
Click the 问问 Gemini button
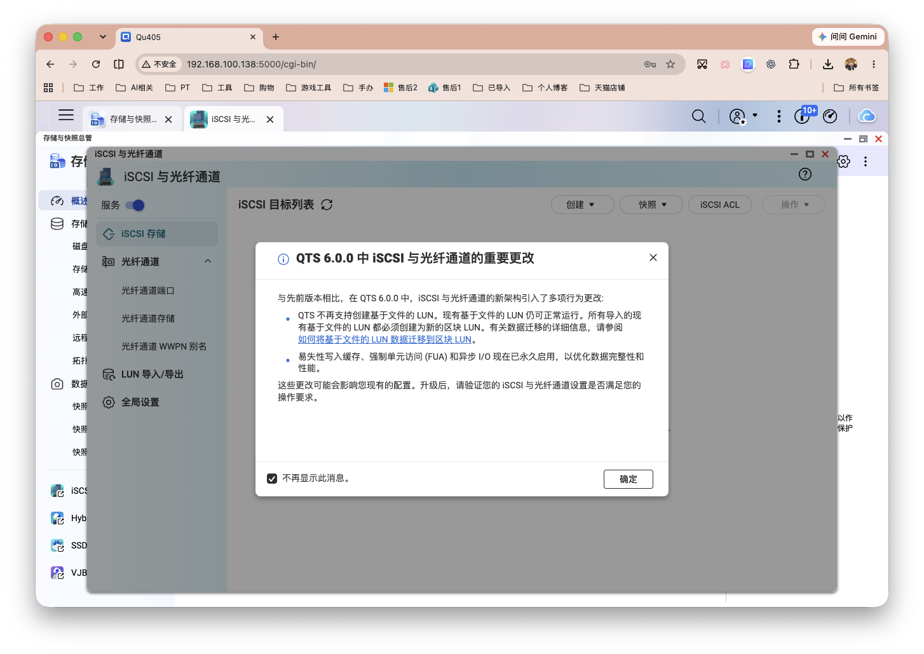click(847, 37)
